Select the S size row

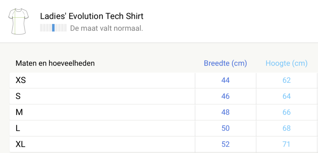164,97
